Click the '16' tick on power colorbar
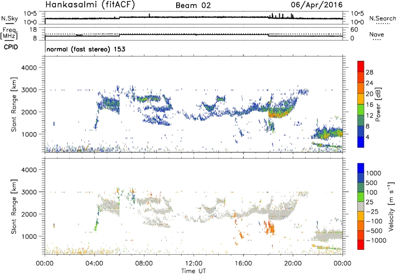Image resolution: width=396 pixels, height=274 pixels. 369,105
